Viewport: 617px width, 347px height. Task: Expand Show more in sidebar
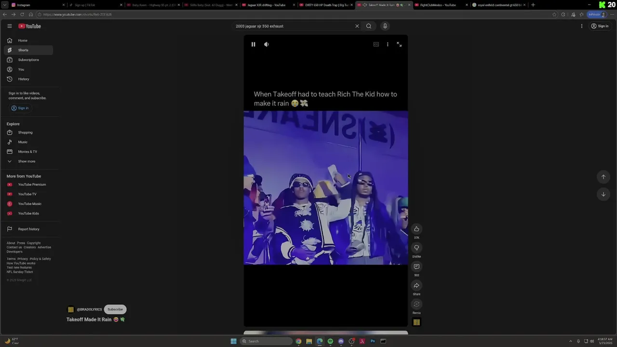pos(28,161)
